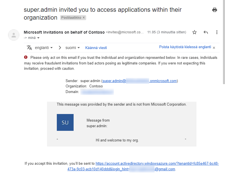225x179 pixels.
Task: Remove the Postilaatikko label with its X
Action: point(84,18)
